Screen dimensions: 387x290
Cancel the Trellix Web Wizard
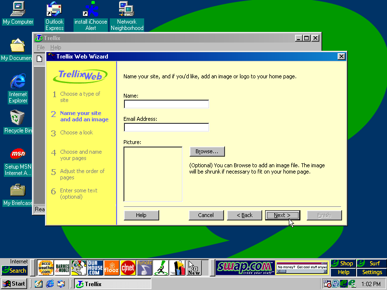tap(206, 216)
